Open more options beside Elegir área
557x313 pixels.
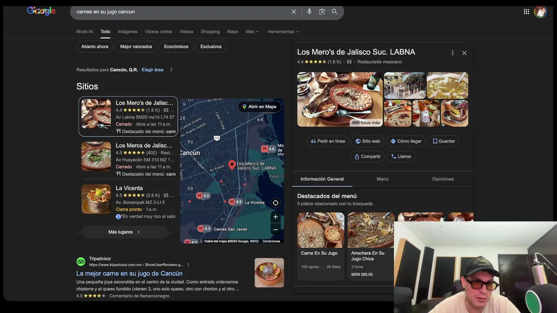point(171,70)
